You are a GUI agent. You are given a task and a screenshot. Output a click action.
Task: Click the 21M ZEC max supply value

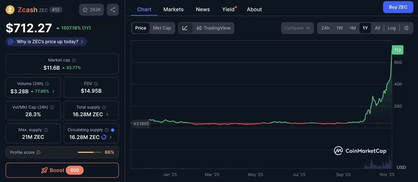(33, 137)
